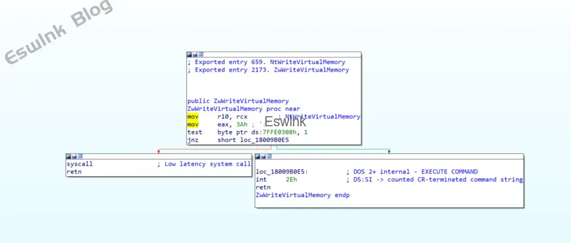Select the highlighted mov before eax, 3Ah

pos(193,125)
